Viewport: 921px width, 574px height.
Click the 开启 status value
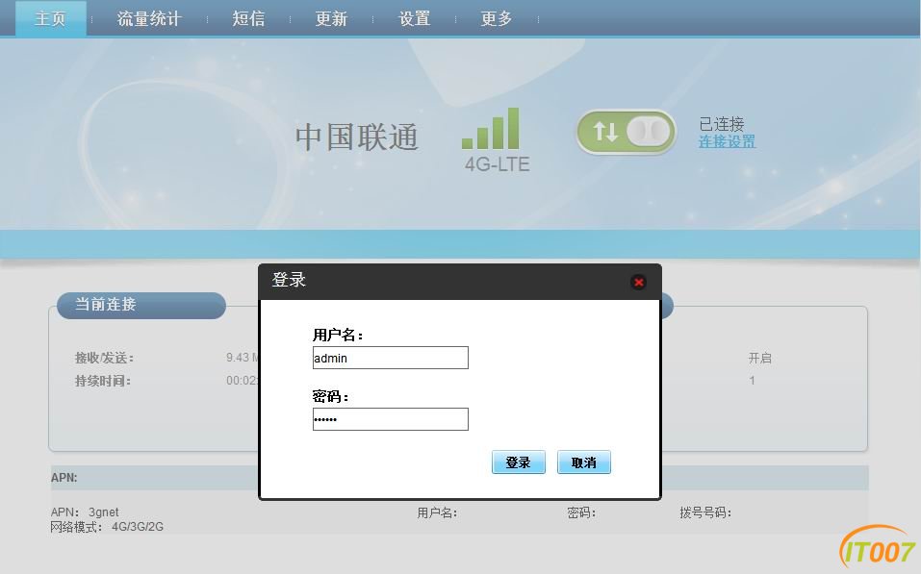point(759,358)
